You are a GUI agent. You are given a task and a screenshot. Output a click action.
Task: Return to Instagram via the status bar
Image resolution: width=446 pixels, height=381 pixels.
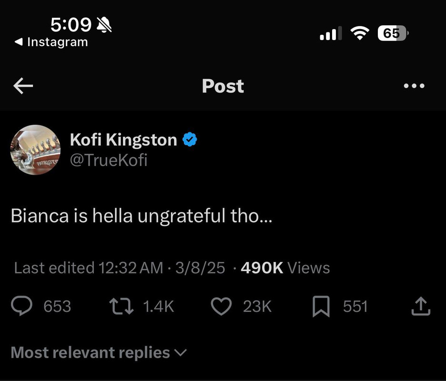click(51, 42)
